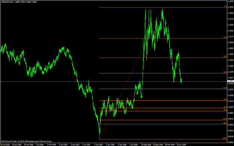
Task: Select the 70.7 Fibonacci level label
Action: tap(225, 100)
